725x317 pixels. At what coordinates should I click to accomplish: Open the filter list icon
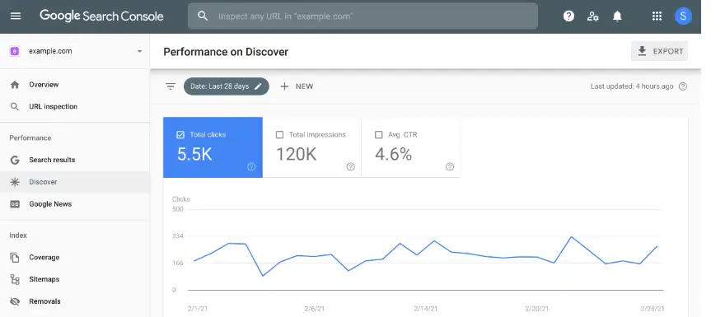[x=171, y=86]
